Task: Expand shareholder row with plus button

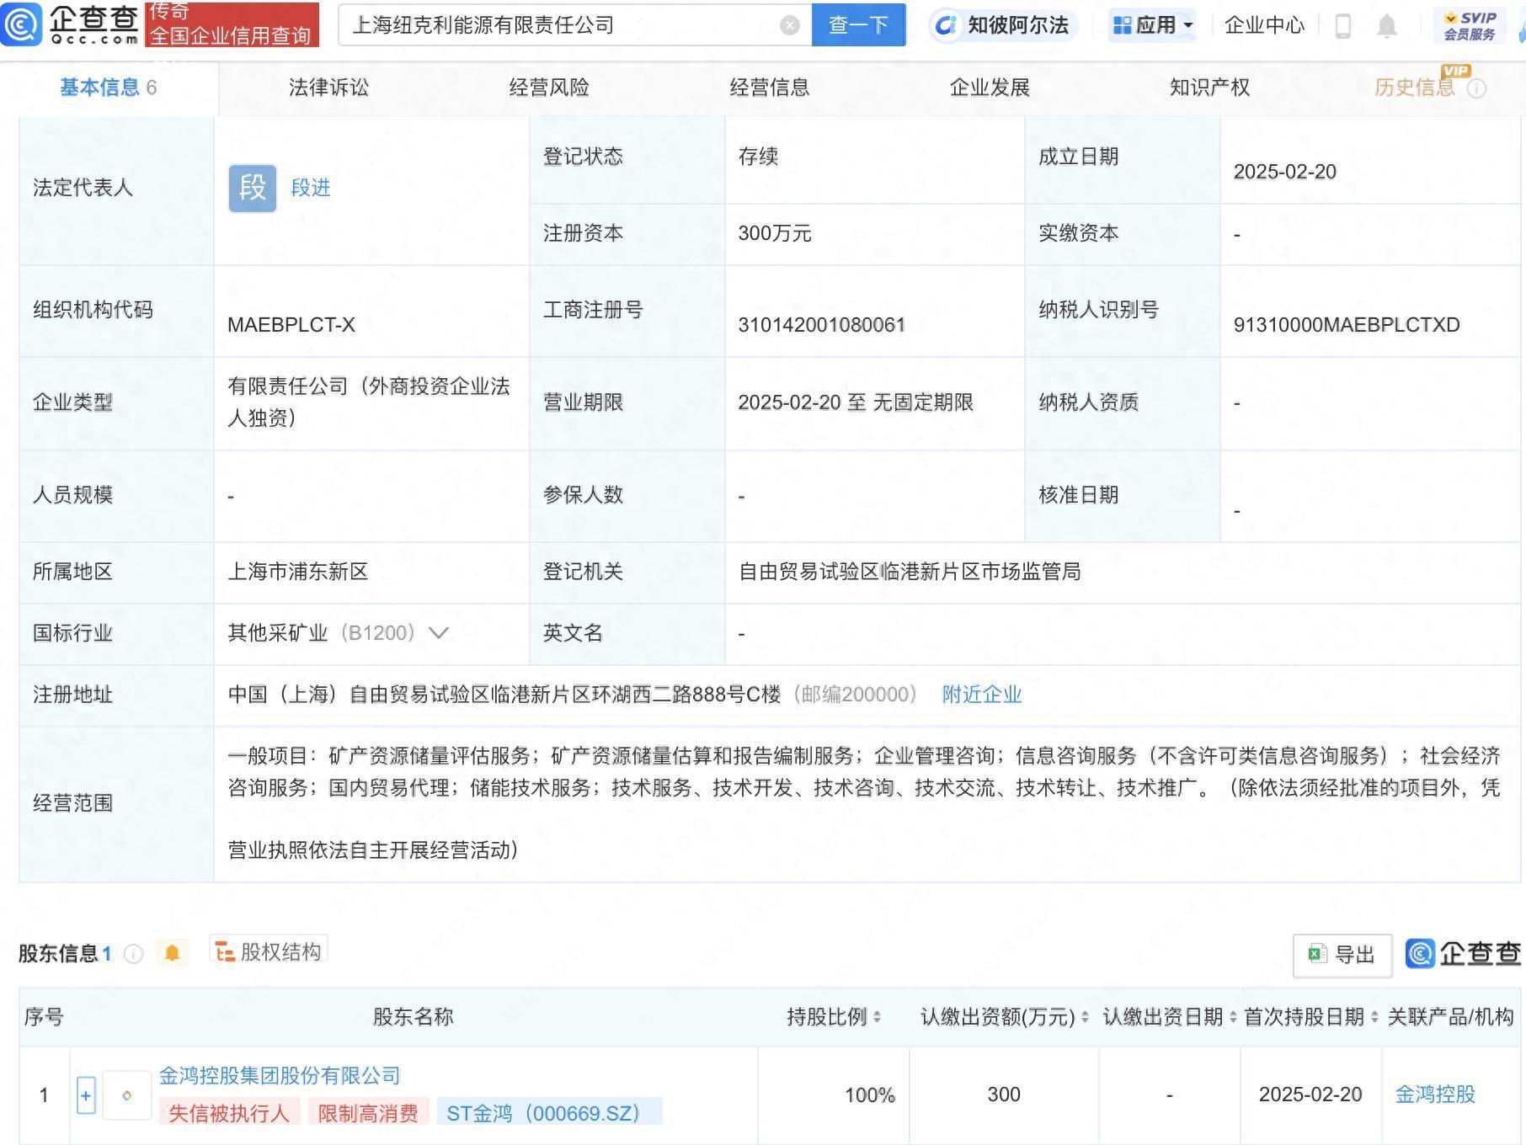Action: click(x=87, y=1095)
